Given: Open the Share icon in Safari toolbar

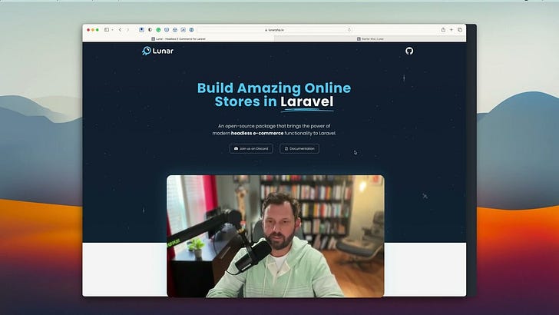Looking at the screenshot, I should [443, 30].
